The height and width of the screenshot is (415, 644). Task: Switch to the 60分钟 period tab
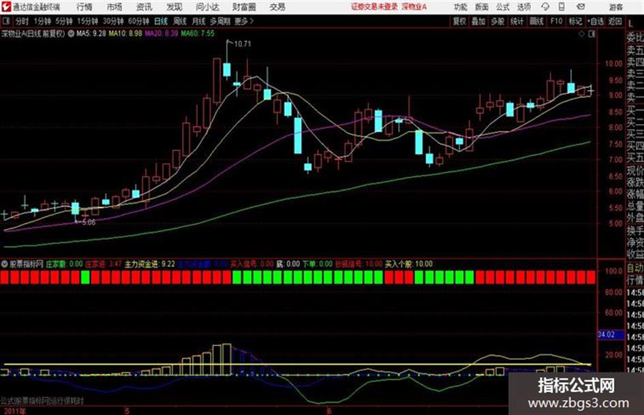[x=139, y=21]
